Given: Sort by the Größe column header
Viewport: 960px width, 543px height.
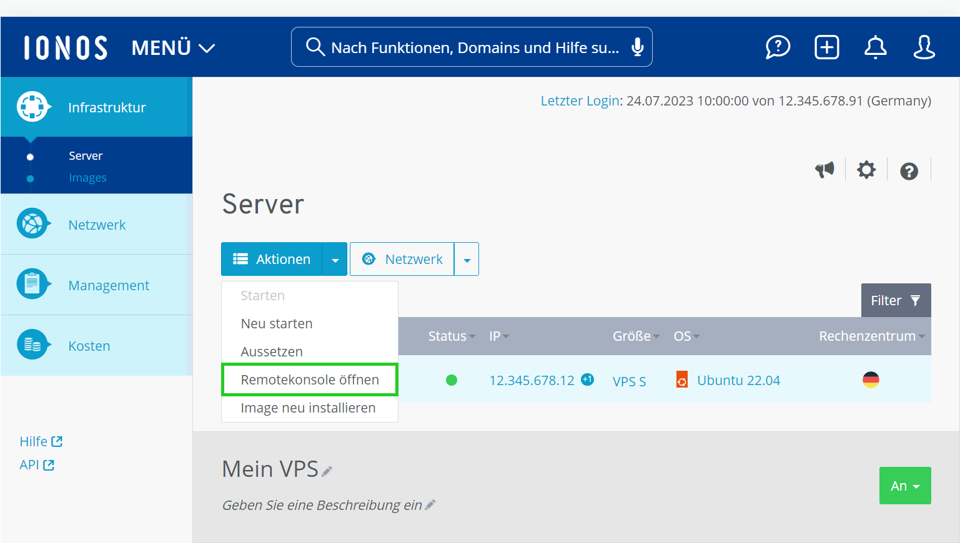Looking at the screenshot, I should pos(636,336).
